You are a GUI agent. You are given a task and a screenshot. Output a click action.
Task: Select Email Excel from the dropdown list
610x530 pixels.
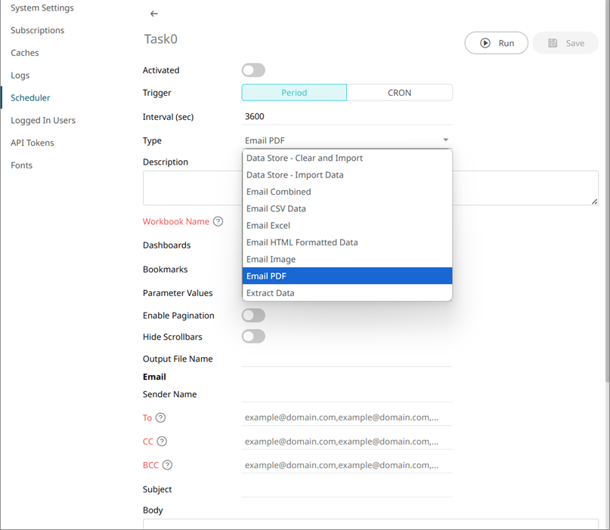pos(268,226)
